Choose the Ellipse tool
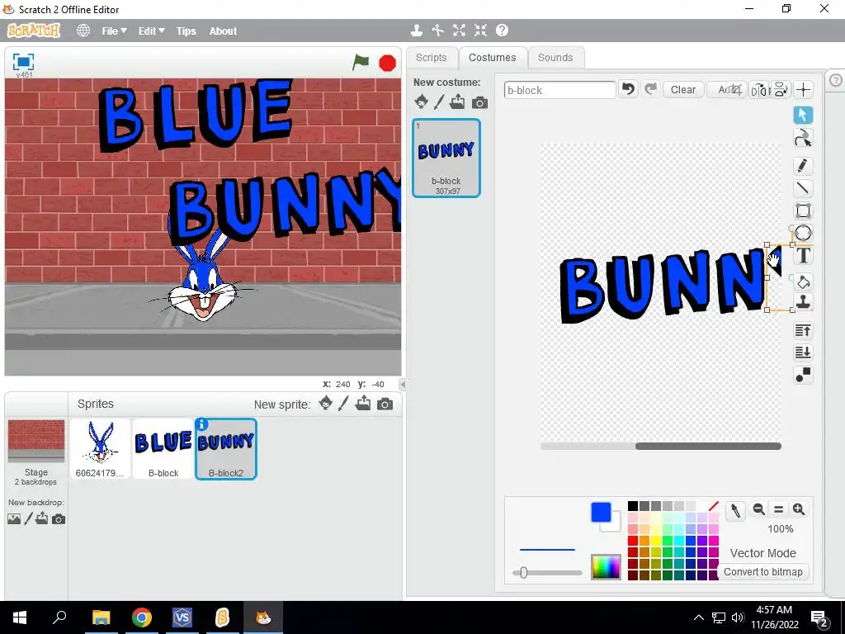This screenshot has height=634, width=845. (803, 233)
